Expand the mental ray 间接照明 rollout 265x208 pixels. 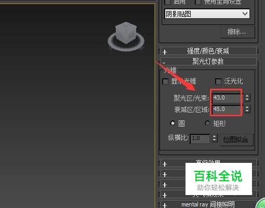point(208,204)
